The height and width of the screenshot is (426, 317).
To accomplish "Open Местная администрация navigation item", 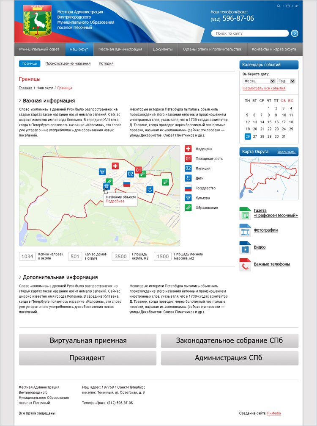I will tap(120, 49).
